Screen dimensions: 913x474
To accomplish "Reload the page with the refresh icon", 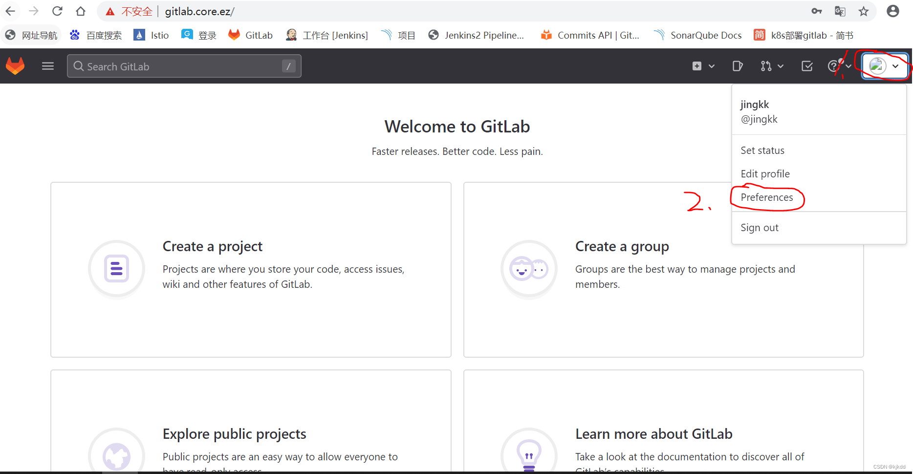I will pyautogui.click(x=57, y=11).
